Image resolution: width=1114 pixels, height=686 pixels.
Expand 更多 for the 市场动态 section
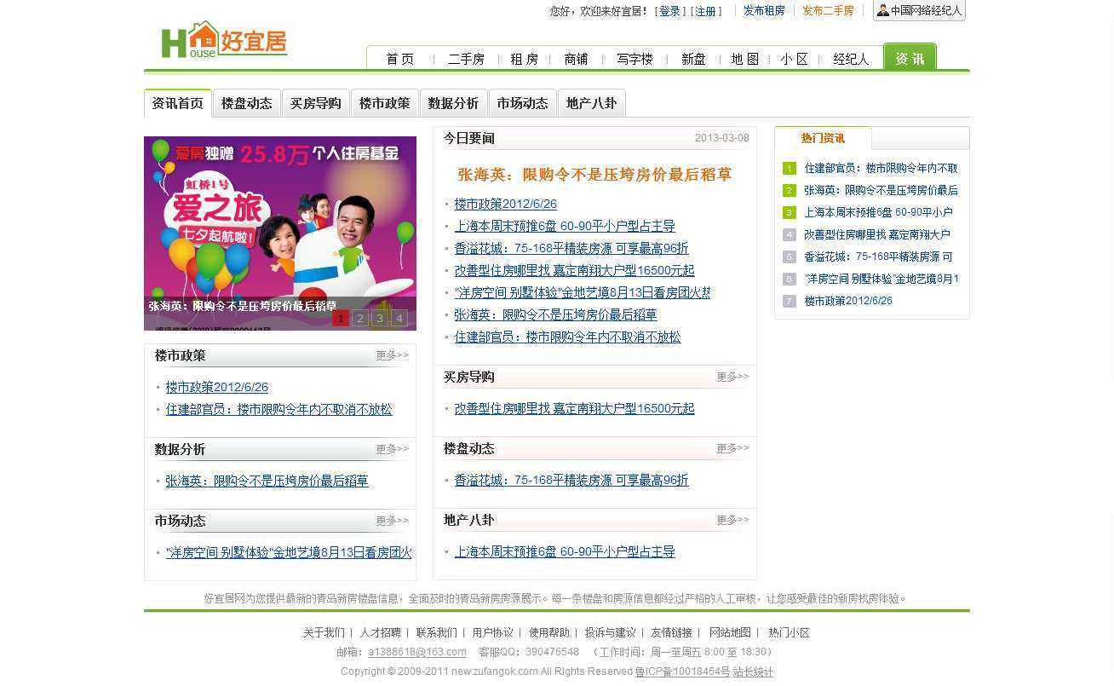(393, 521)
